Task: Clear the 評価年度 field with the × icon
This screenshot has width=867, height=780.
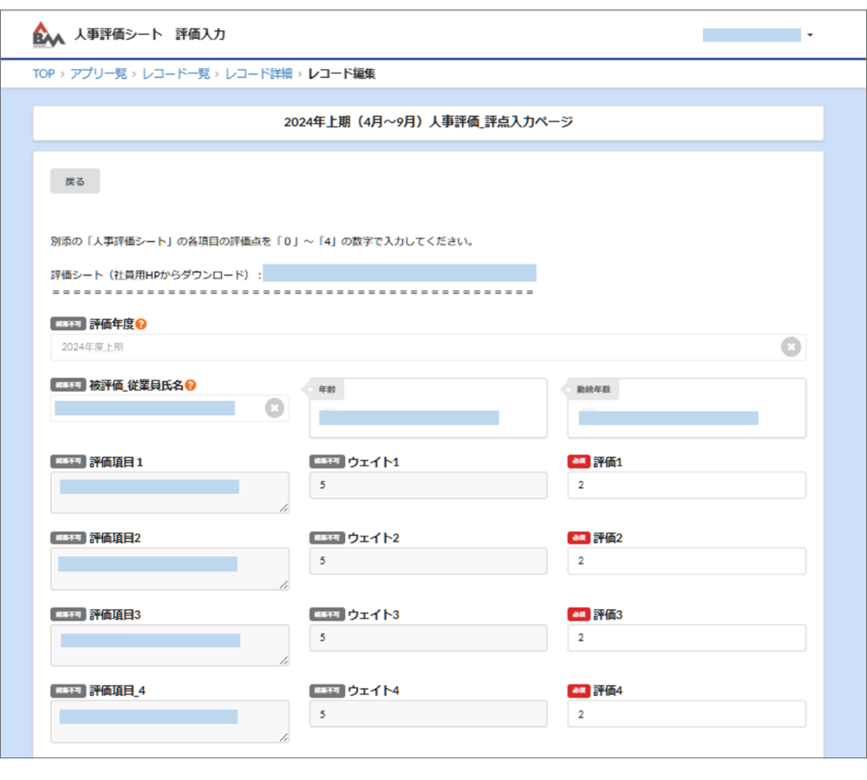Action: coord(791,347)
